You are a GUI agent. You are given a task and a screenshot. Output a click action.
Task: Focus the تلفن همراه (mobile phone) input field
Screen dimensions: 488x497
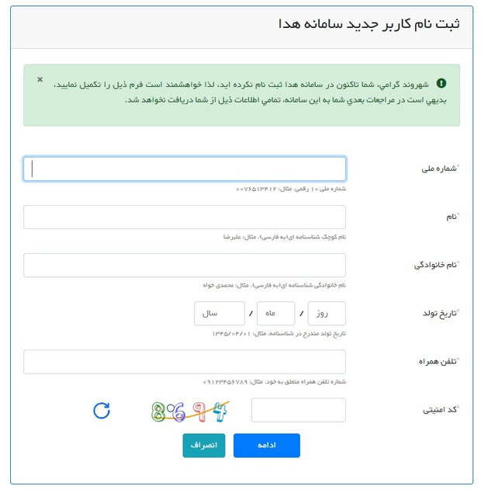(x=185, y=362)
